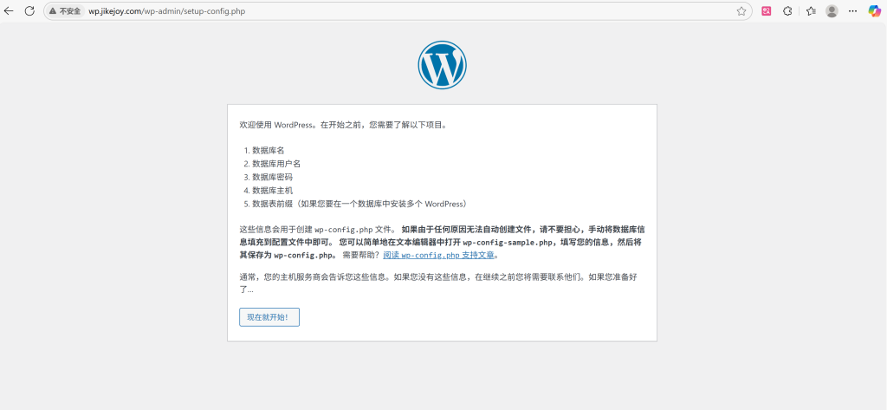887x410 pixels.
Task: Click the 数据库用户名 list item
Action: coord(276,164)
